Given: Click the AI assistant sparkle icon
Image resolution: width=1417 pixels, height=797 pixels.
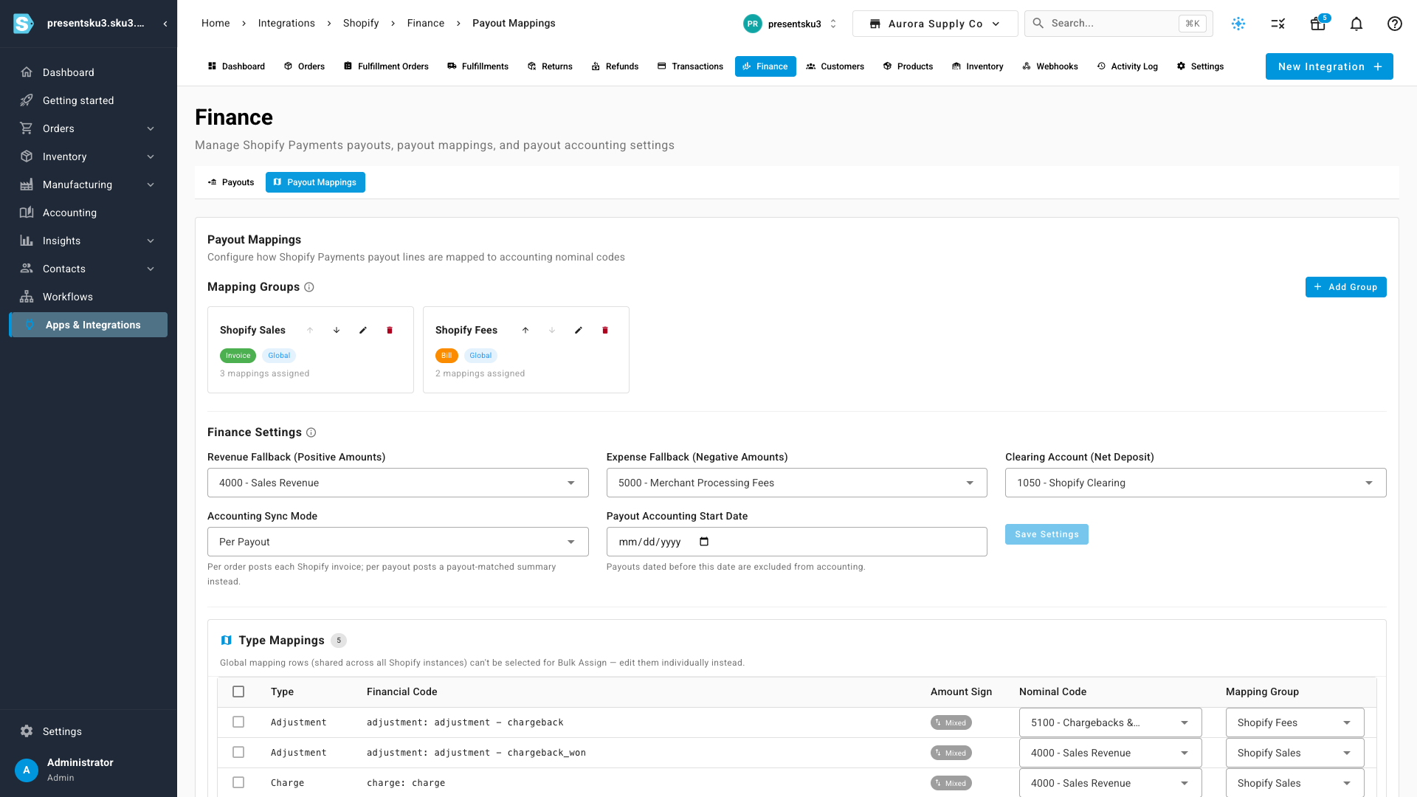Looking at the screenshot, I should [x=1238, y=24].
